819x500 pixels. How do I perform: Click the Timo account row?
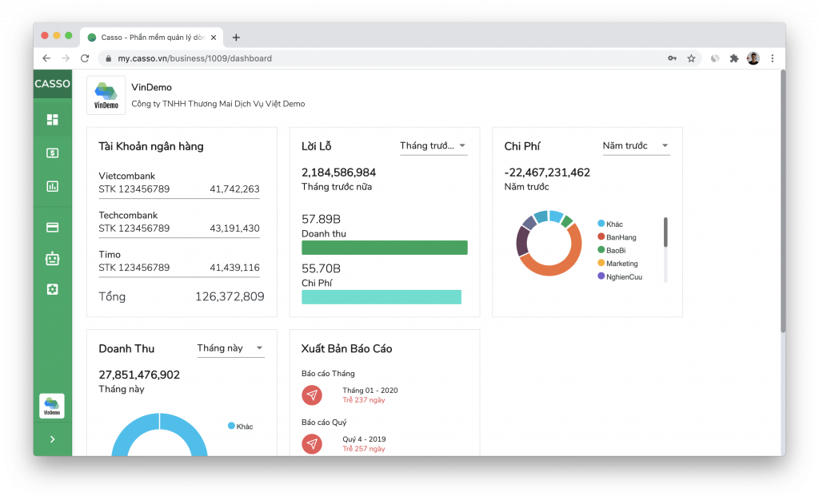click(179, 261)
